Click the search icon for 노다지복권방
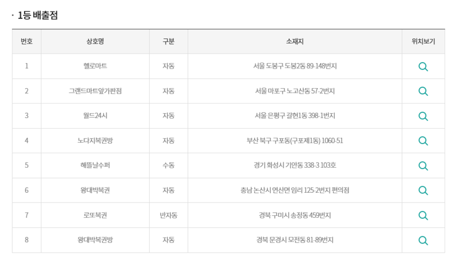The height and width of the screenshot is (264, 461). (423, 141)
